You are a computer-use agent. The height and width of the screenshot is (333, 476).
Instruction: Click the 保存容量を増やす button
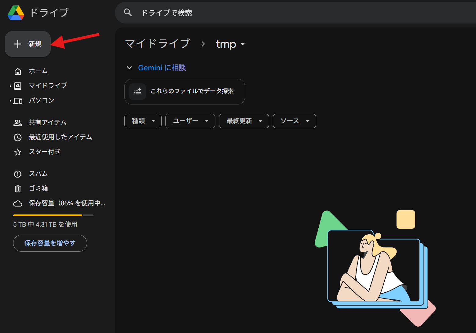click(50, 243)
